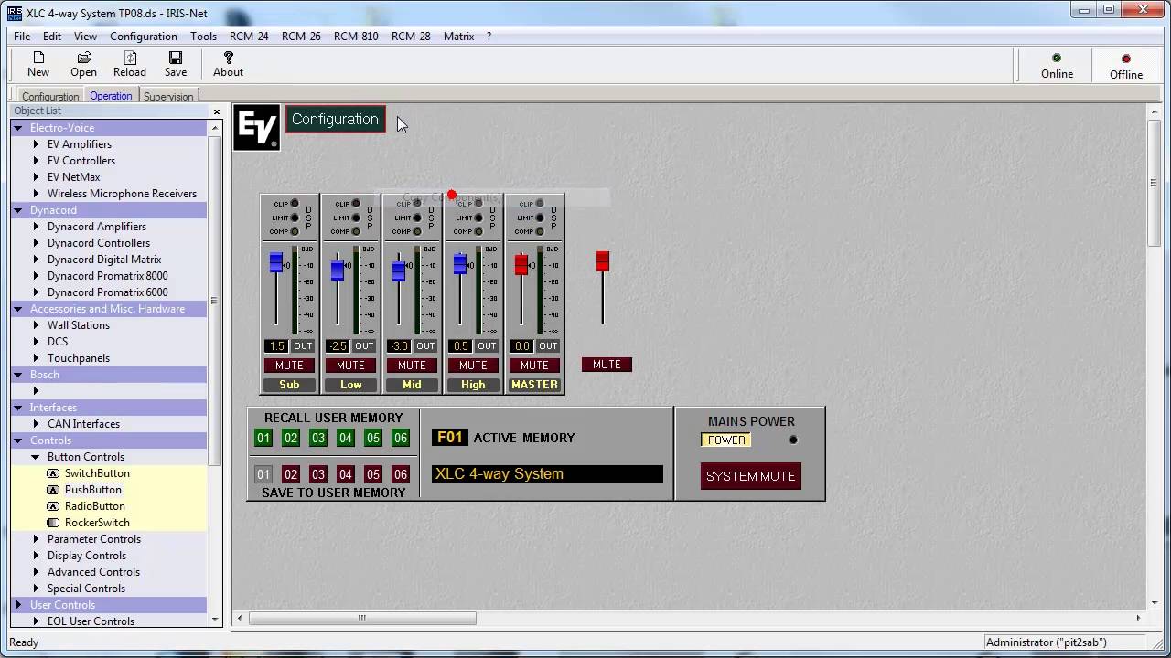Mute the High channel
1171x658 pixels.
point(473,366)
